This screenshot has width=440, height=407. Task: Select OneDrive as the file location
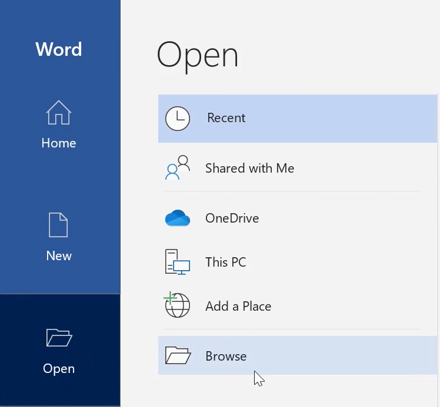pos(232,218)
